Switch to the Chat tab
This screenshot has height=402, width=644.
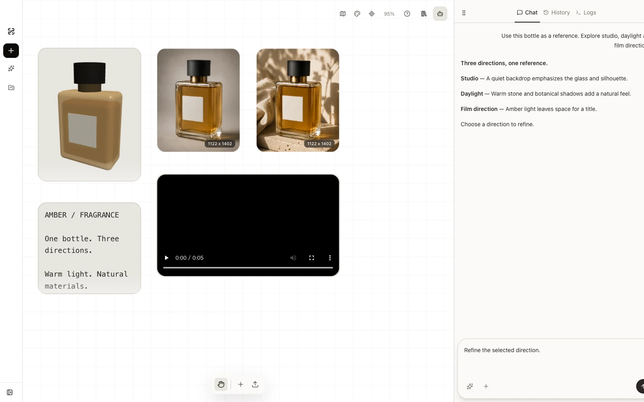527,12
